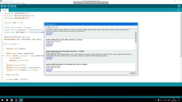Click the editor vertical scrollbar
Image resolution: width=182 pixels, height=102 pixels.
point(181,35)
